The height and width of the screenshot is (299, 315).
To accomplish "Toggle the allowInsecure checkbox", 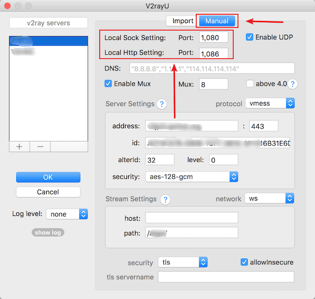I will click(x=244, y=262).
